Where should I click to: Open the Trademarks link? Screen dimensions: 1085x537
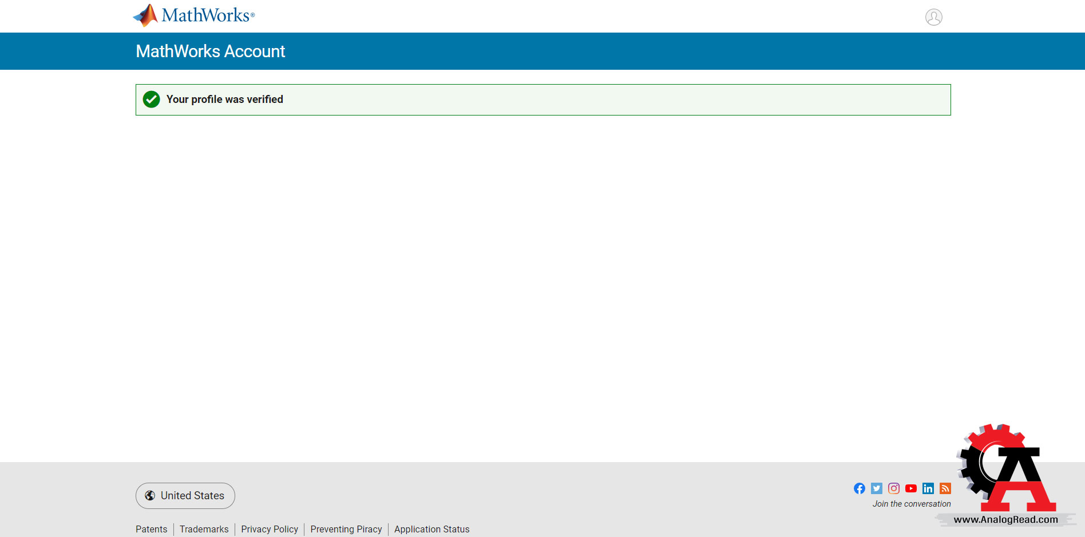click(204, 529)
